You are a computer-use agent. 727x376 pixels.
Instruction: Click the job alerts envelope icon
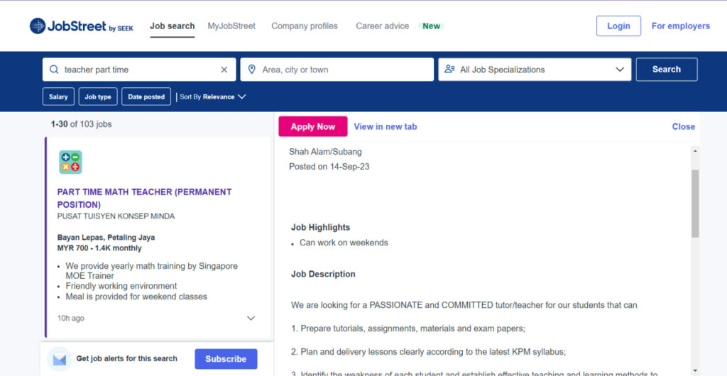click(x=60, y=359)
